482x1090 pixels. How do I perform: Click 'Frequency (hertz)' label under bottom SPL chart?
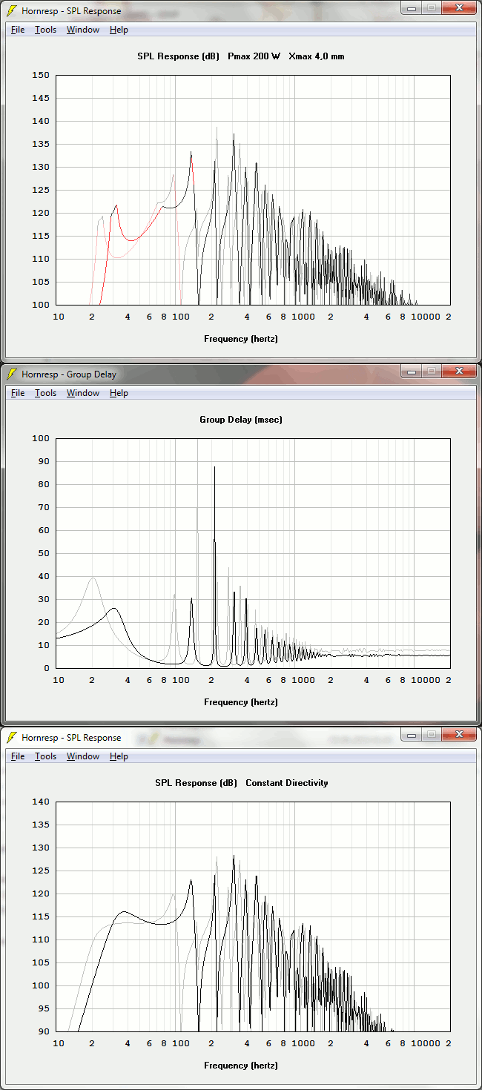[x=241, y=1066]
